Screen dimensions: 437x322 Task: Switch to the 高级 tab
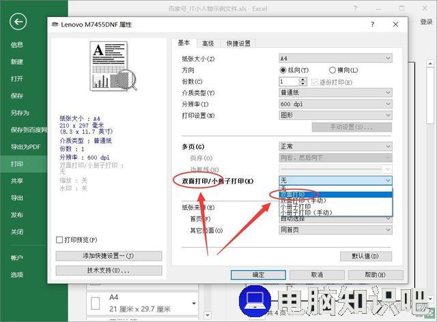tap(208, 44)
